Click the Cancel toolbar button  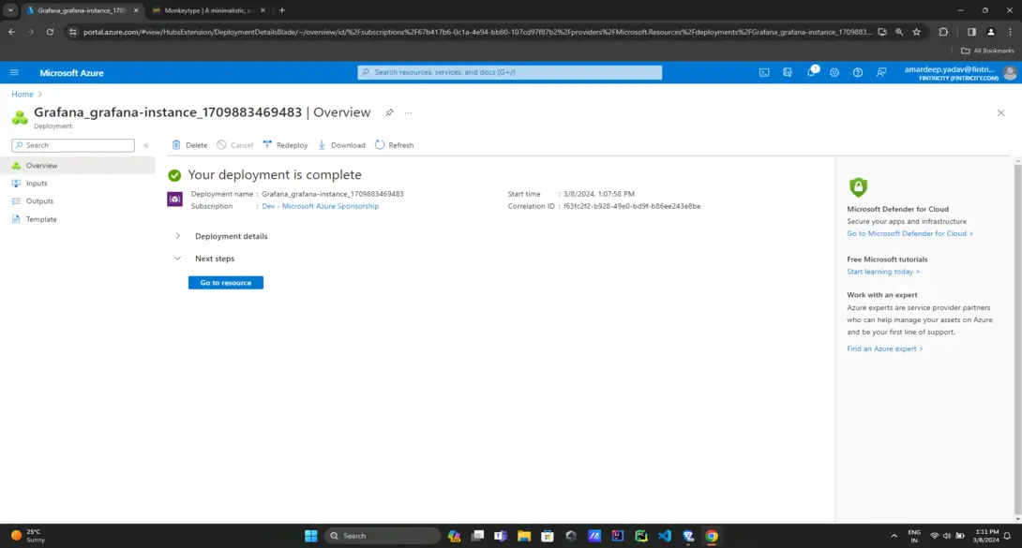(234, 145)
